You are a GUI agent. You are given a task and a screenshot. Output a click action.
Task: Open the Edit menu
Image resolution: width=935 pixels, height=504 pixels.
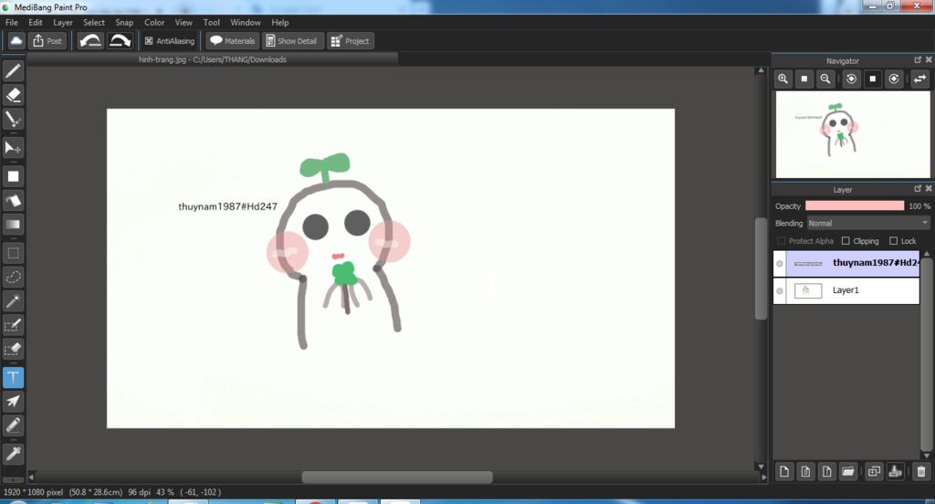pos(36,22)
